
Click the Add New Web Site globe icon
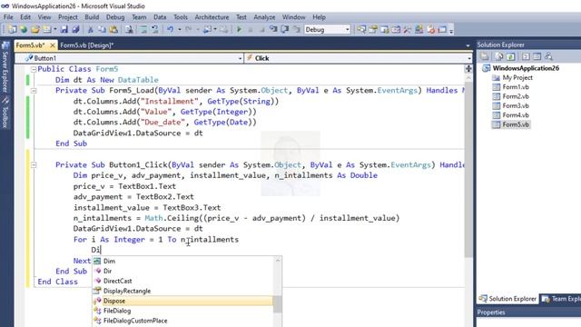click(24, 29)
